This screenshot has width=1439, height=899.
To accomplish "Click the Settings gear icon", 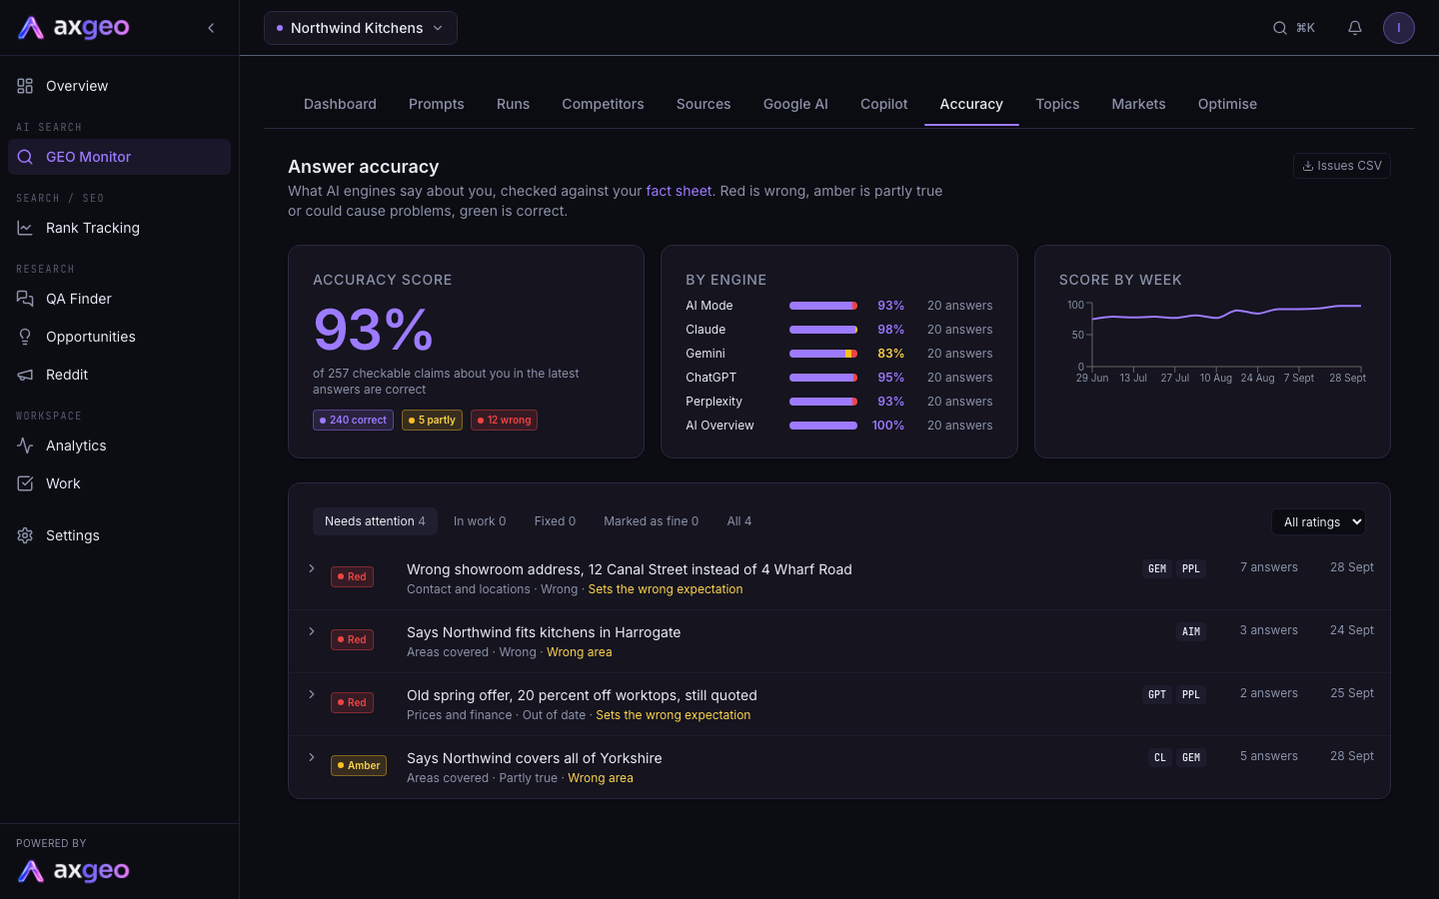I will [25, 535].
